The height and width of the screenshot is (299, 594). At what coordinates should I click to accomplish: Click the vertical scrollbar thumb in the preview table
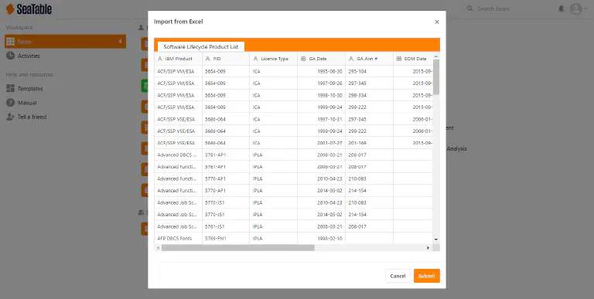click(x=436, y=77)
